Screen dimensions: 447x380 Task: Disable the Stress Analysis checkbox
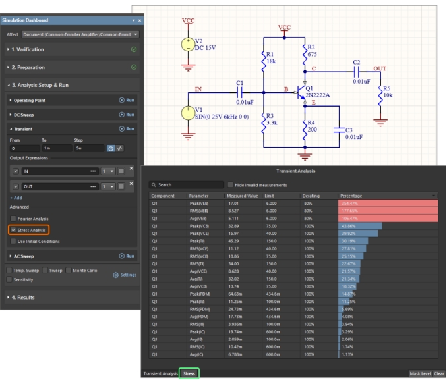[x=13, y=230]
